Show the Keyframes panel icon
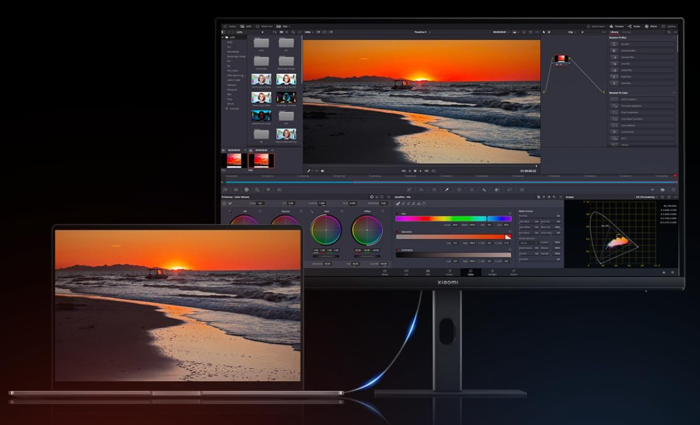This screenshot has width=700, height=425. (652, 190)
